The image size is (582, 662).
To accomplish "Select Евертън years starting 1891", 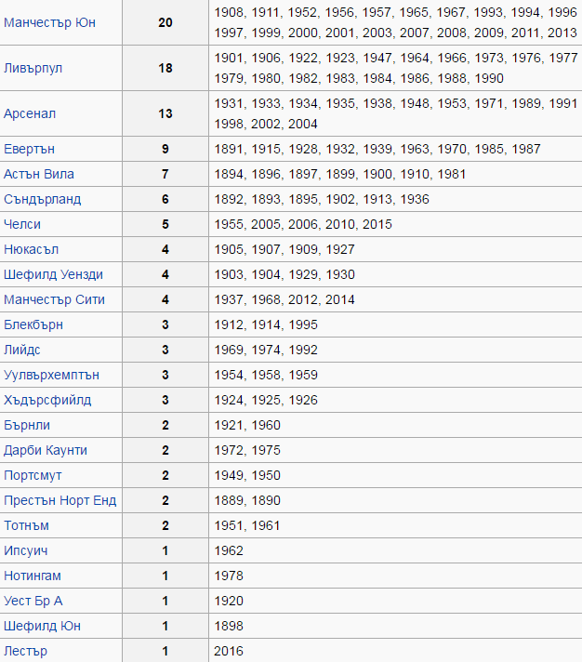I will 377,149.
